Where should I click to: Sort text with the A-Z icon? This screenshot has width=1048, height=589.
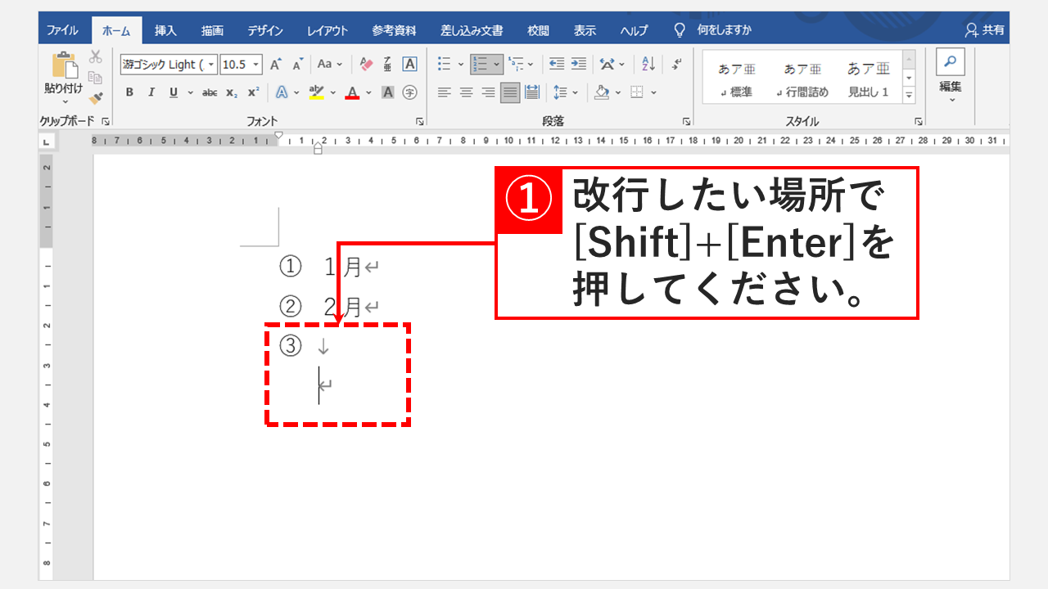pos(648,64)
